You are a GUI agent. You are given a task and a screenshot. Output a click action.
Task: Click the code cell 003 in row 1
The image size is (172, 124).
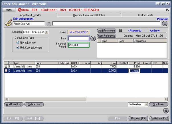pos(47,67)
